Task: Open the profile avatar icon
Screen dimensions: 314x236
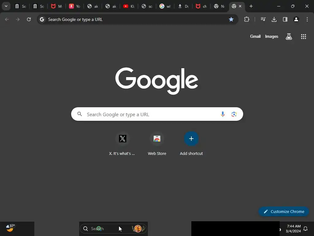Action: (296, 19)
